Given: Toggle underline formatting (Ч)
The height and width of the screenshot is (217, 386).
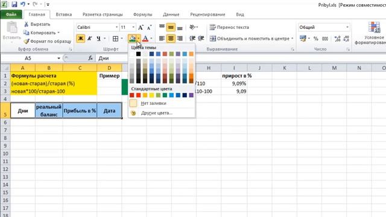Looking at the screenshot, I should (x=98, y=39).
